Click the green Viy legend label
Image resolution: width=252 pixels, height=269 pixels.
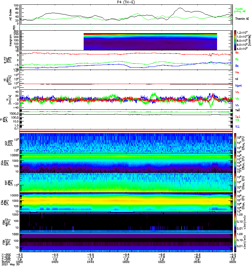[237, 99]
